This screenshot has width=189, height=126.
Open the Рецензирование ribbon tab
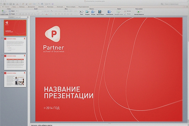[x=84, y=7]
